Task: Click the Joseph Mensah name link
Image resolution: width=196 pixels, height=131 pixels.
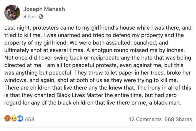Action: [44, 9]
